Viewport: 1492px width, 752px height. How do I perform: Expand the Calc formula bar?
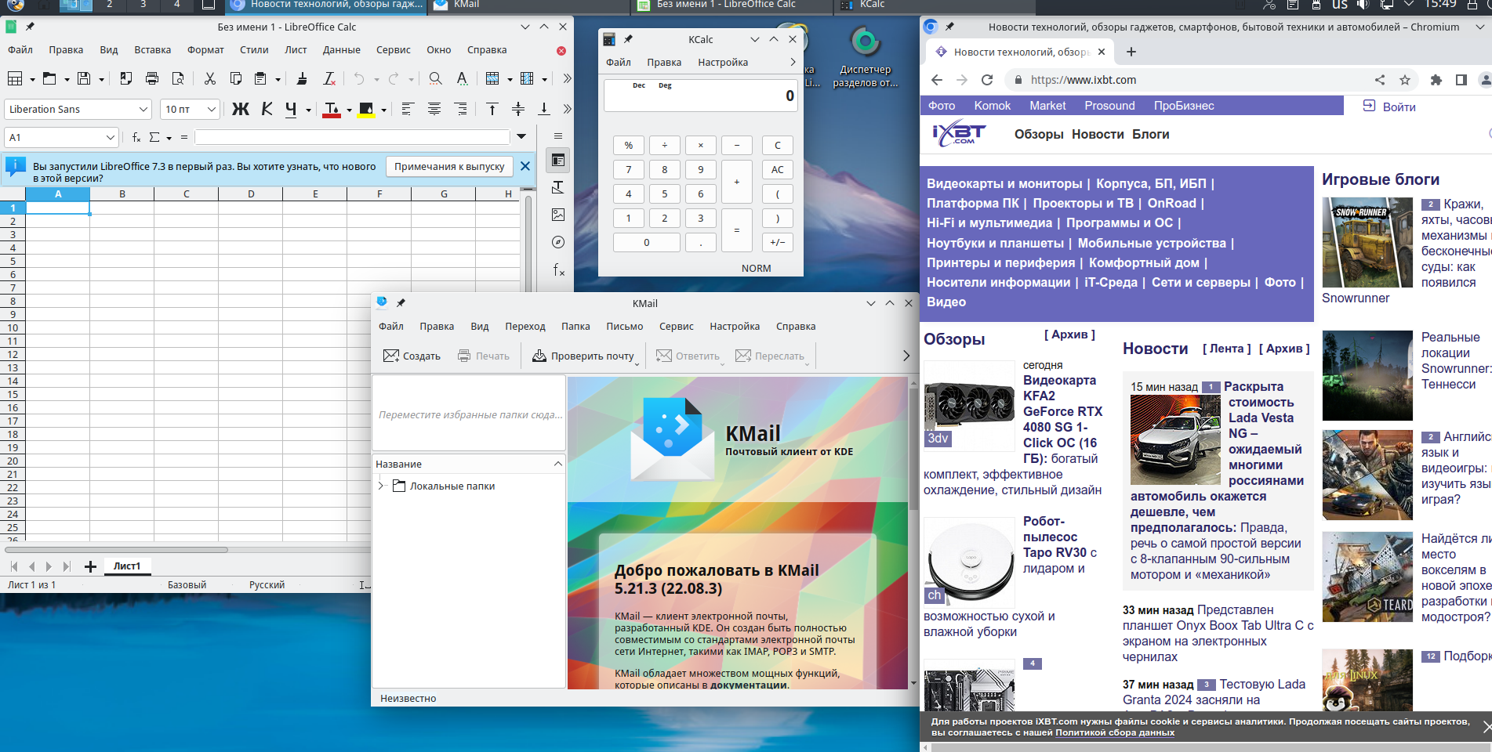(521, 136)
